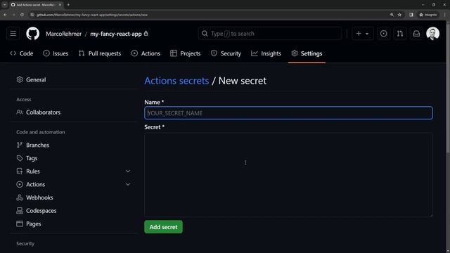
Task: Reload the page with refresh icon
Action: 22,15
